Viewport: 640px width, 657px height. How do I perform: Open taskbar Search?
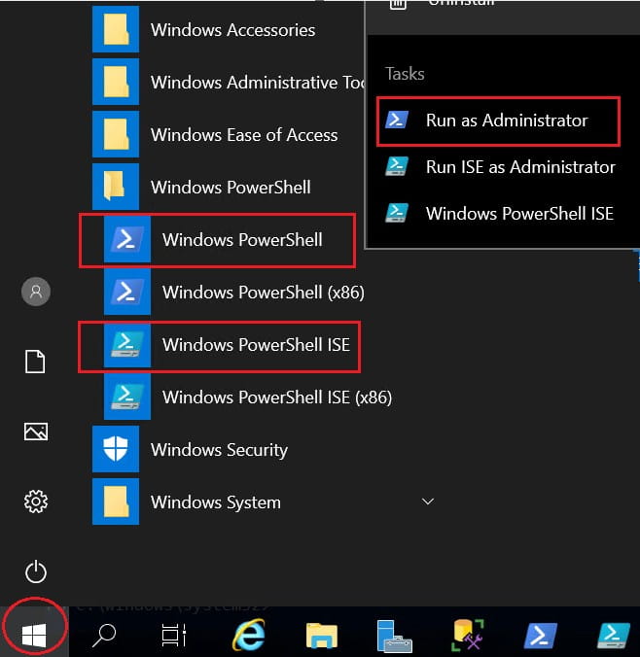pos(104,636)
